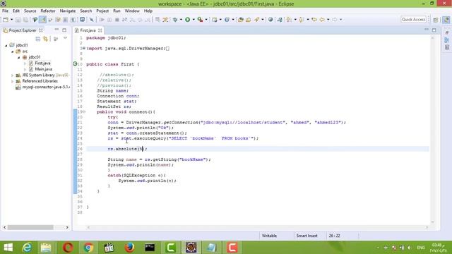This screenshot has width=452, height=254.
Task: Click the Save All icon
Action: tap(25, 20)
